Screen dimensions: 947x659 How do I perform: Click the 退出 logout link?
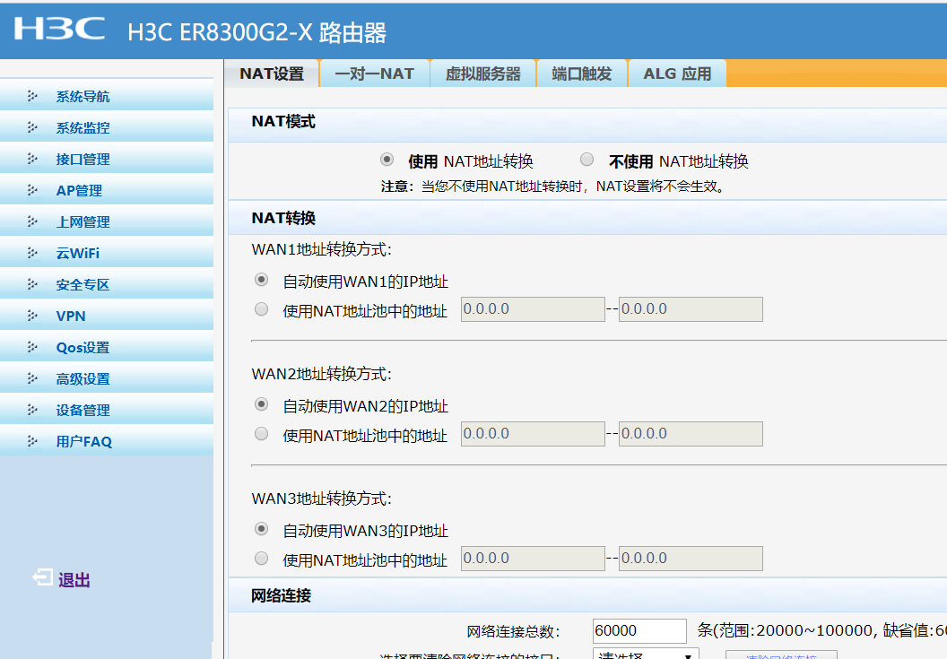74,580
